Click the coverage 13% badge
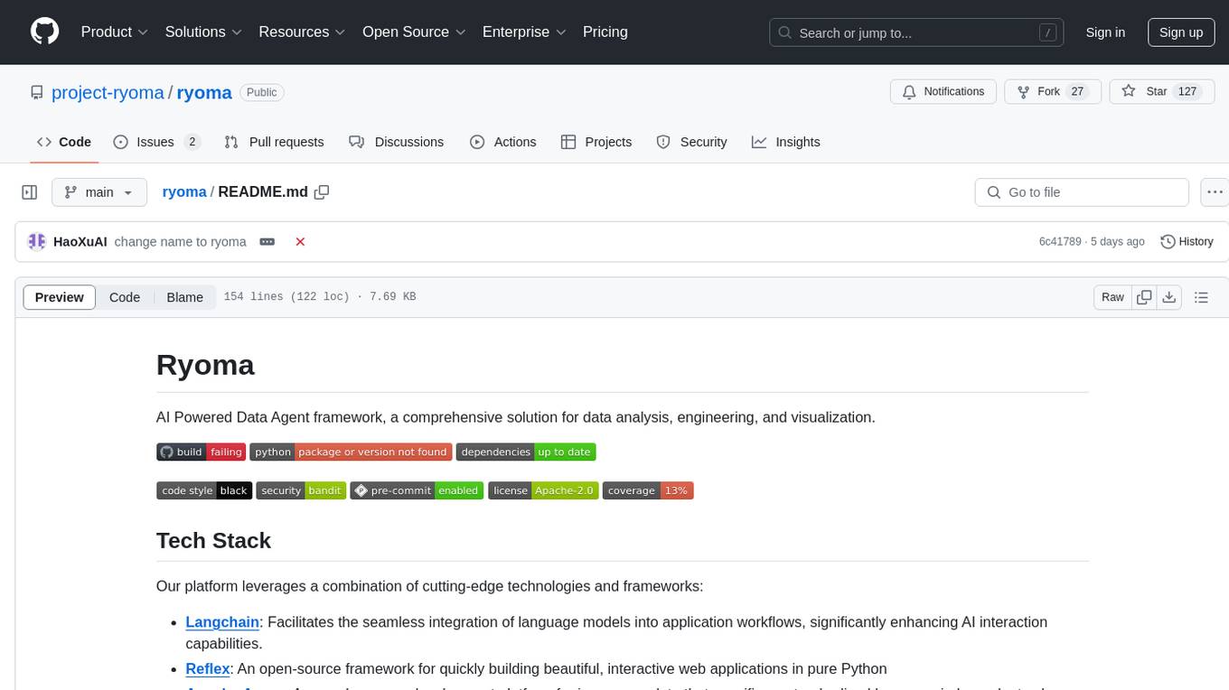The width and height of the screenshot is (1229, 690). click(648, 490)
